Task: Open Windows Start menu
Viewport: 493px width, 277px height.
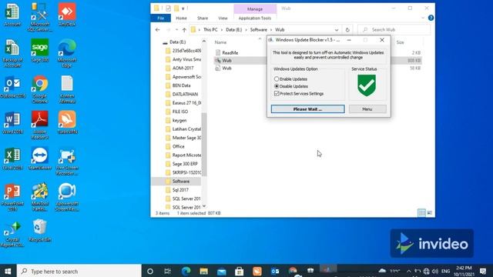Action: [8, 271]
